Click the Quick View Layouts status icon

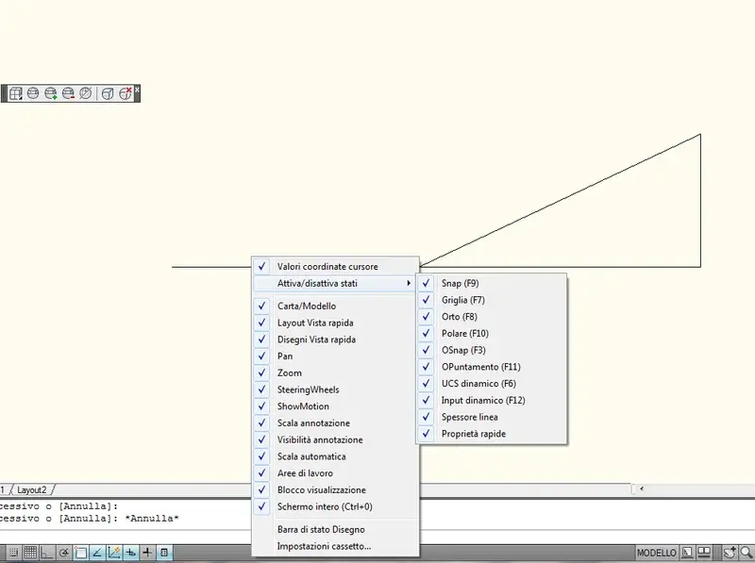click(x=688, y=553)
